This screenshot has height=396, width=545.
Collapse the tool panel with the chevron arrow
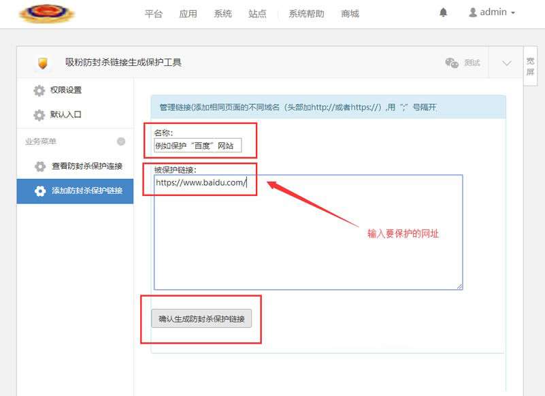[505, 62]
